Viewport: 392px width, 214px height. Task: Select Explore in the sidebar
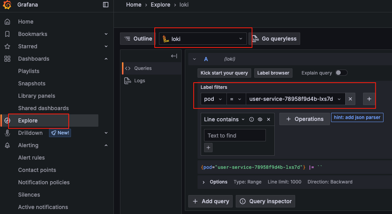point(49,121)
